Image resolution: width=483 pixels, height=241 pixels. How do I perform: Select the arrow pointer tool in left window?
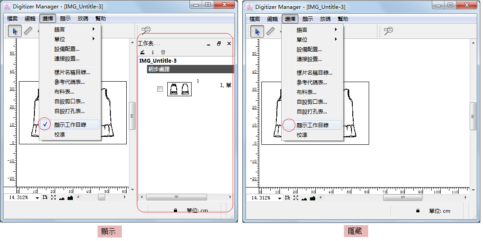(15, 31)
